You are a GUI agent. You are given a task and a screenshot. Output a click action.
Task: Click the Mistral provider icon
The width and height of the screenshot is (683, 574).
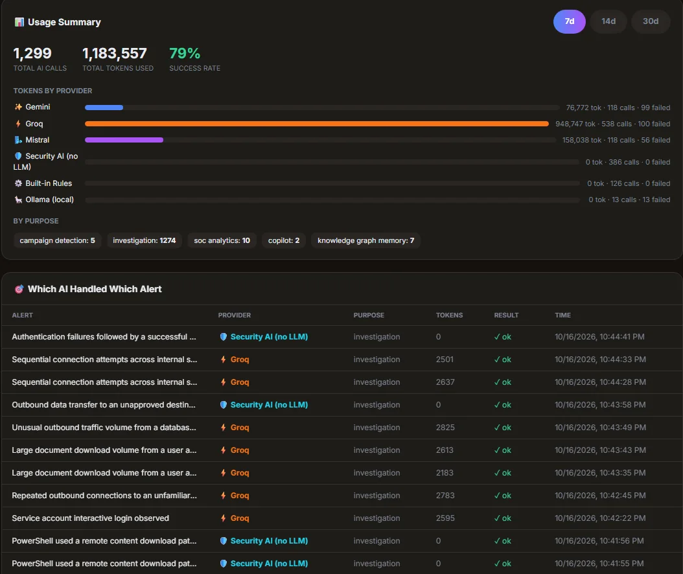tap(18, 140)
